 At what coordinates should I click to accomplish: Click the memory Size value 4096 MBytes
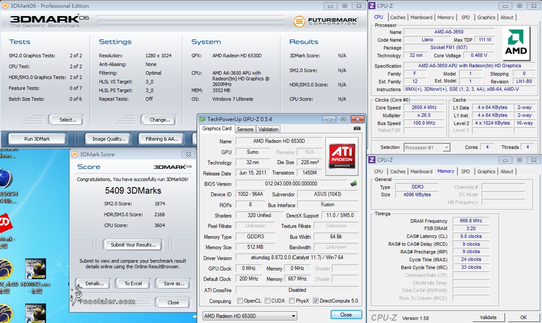(418, 194)
